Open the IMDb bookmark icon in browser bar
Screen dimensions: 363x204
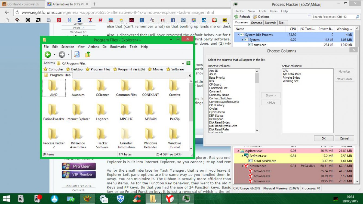[x=225, y=20]
